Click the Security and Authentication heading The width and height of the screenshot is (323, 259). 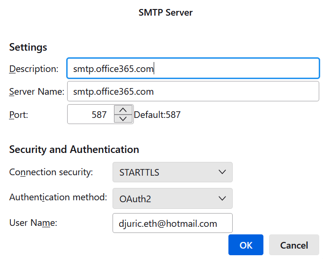(74, 150)
